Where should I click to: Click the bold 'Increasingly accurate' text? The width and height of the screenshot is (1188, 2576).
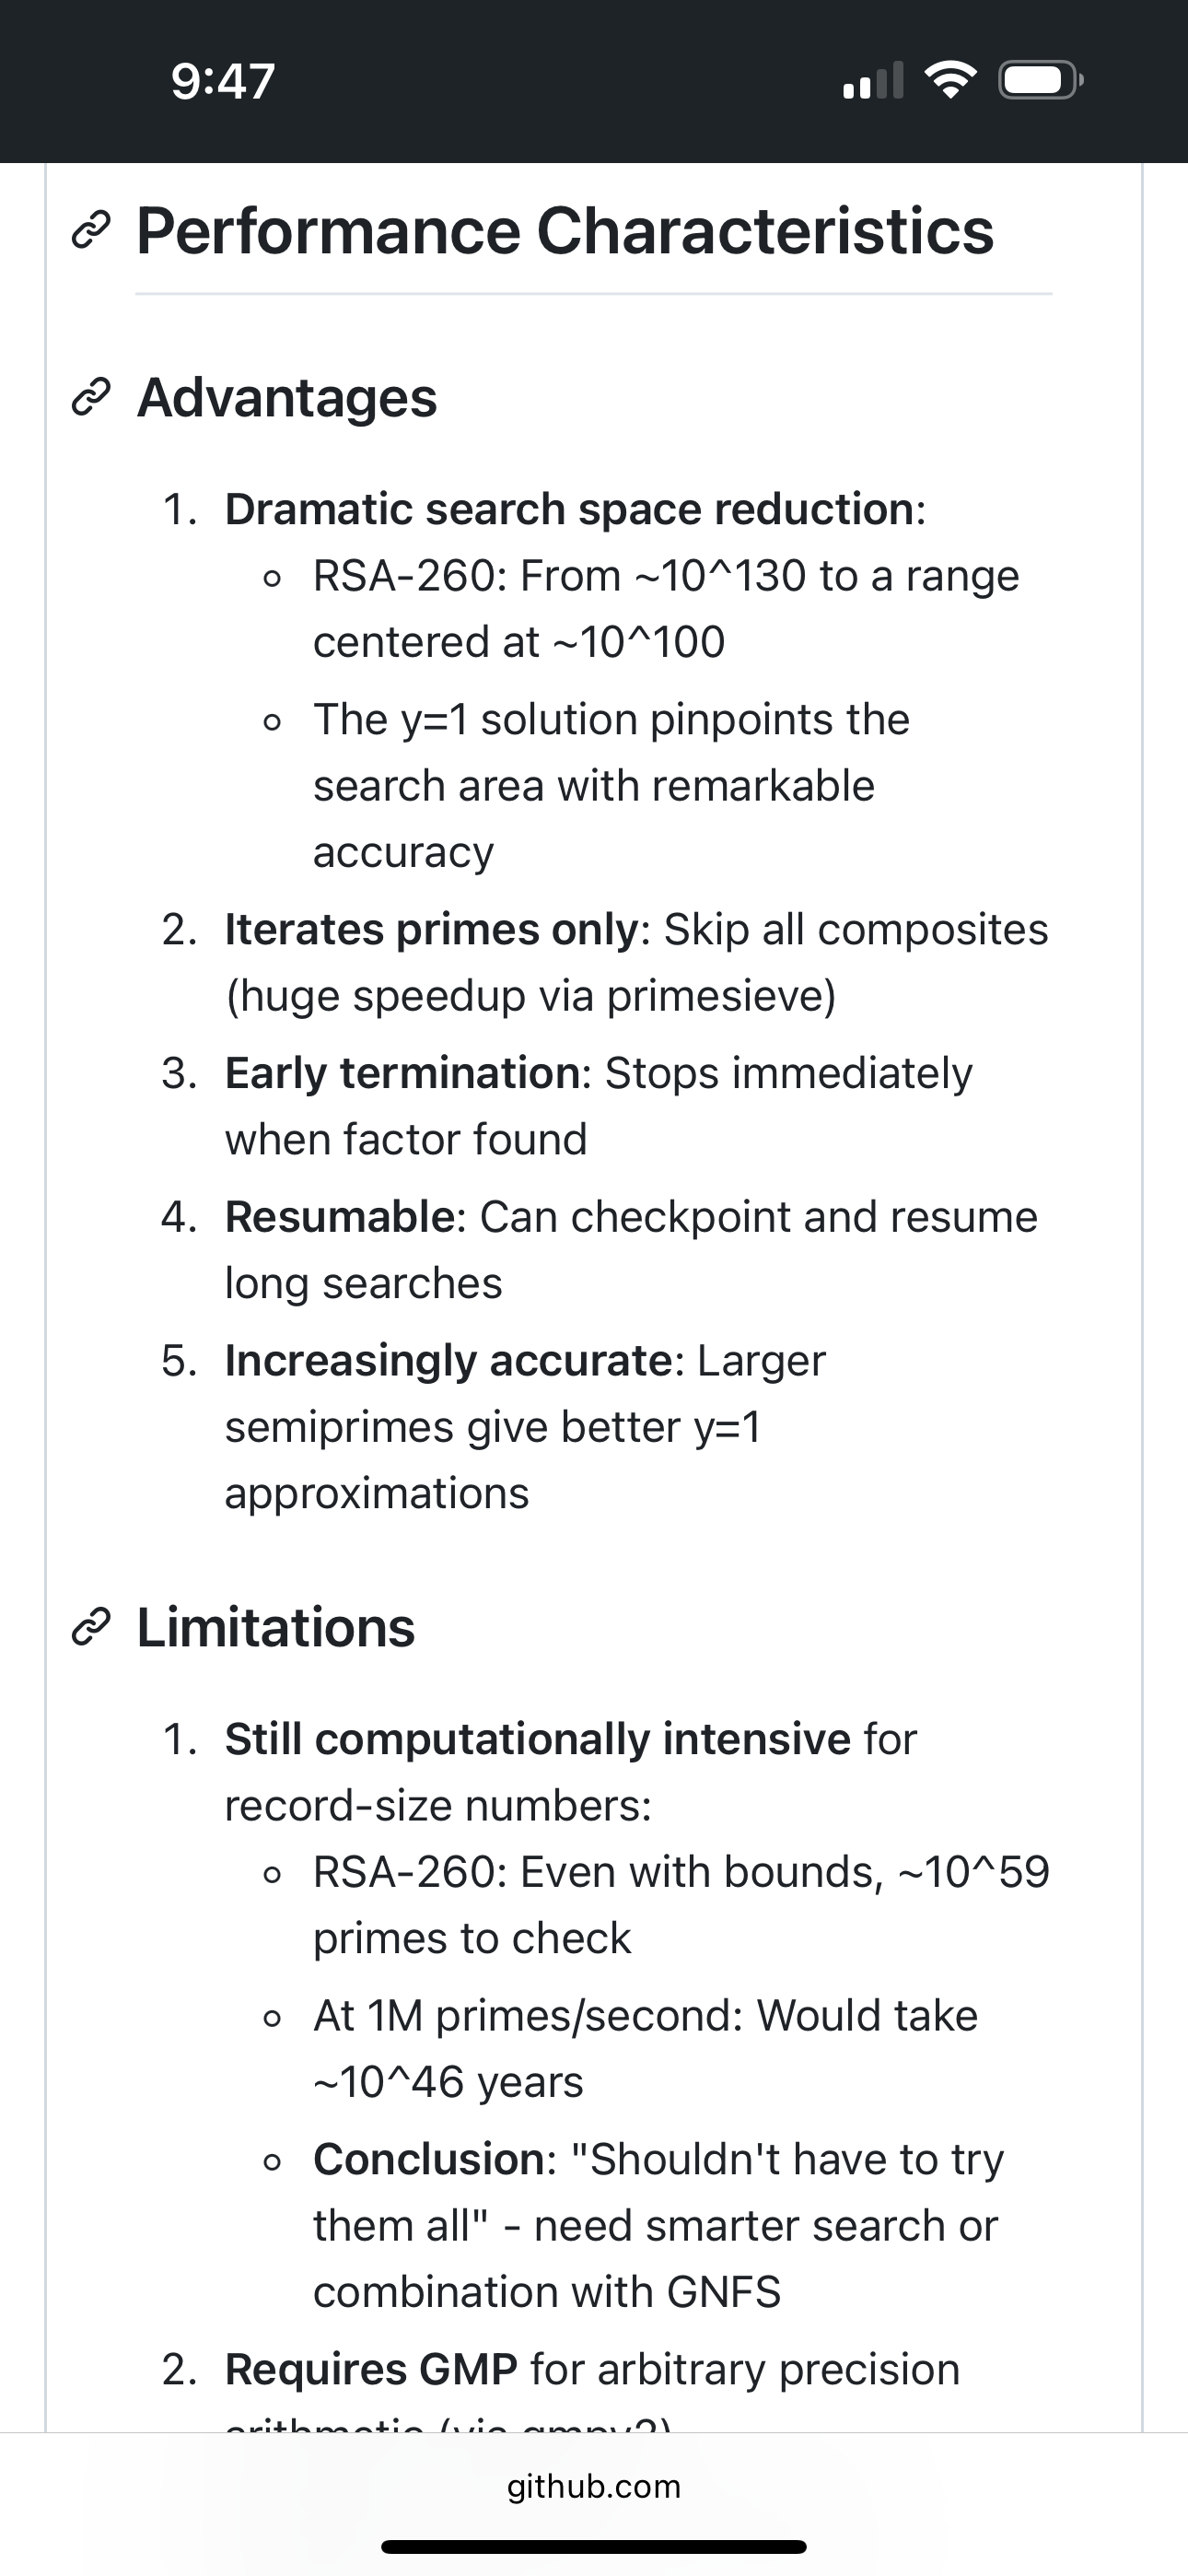point(448,1361)
